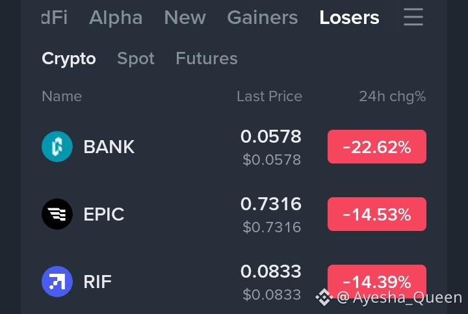The image size is (468, 314).
Task: Sort by the Last Price column header
Action: pos(270,96)
